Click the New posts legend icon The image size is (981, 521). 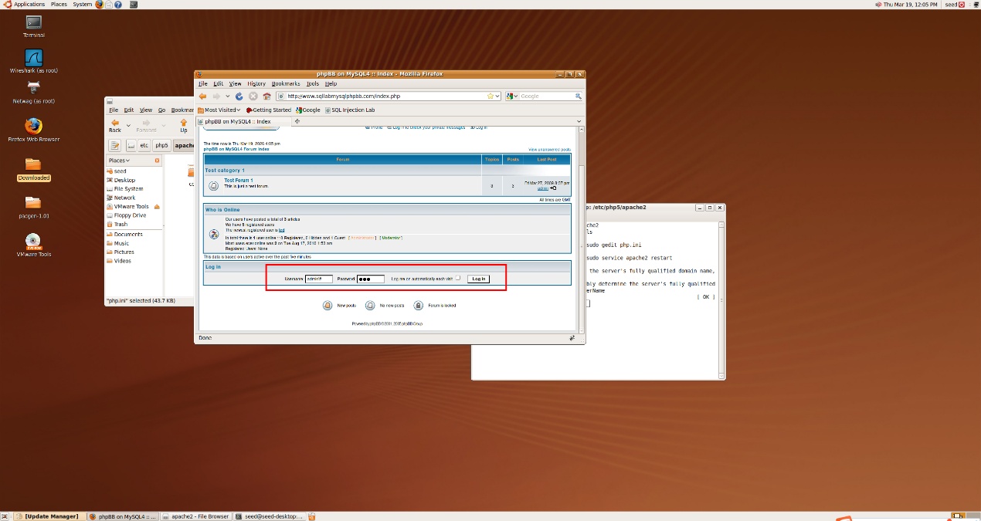[328, 305]
